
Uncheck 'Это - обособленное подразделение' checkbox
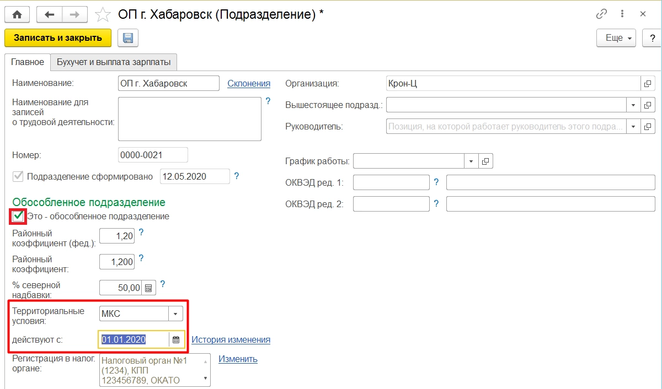pyautogui.click(x=19, y=216)
